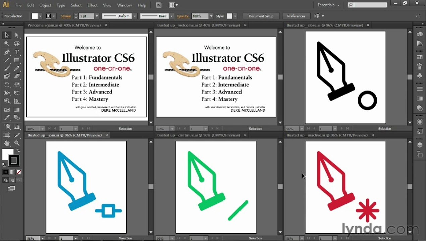Activate the Busted up__join.ai document tab
426x241 pixels.
[64, 135]
